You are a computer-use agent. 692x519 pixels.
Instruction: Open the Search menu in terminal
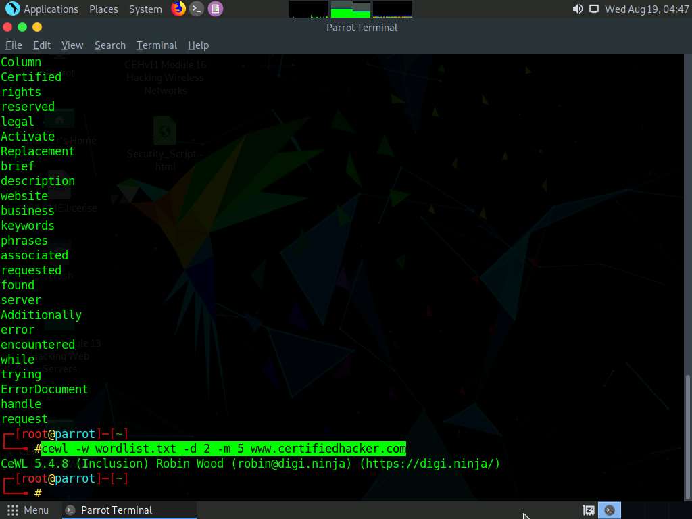pos(110,45)
